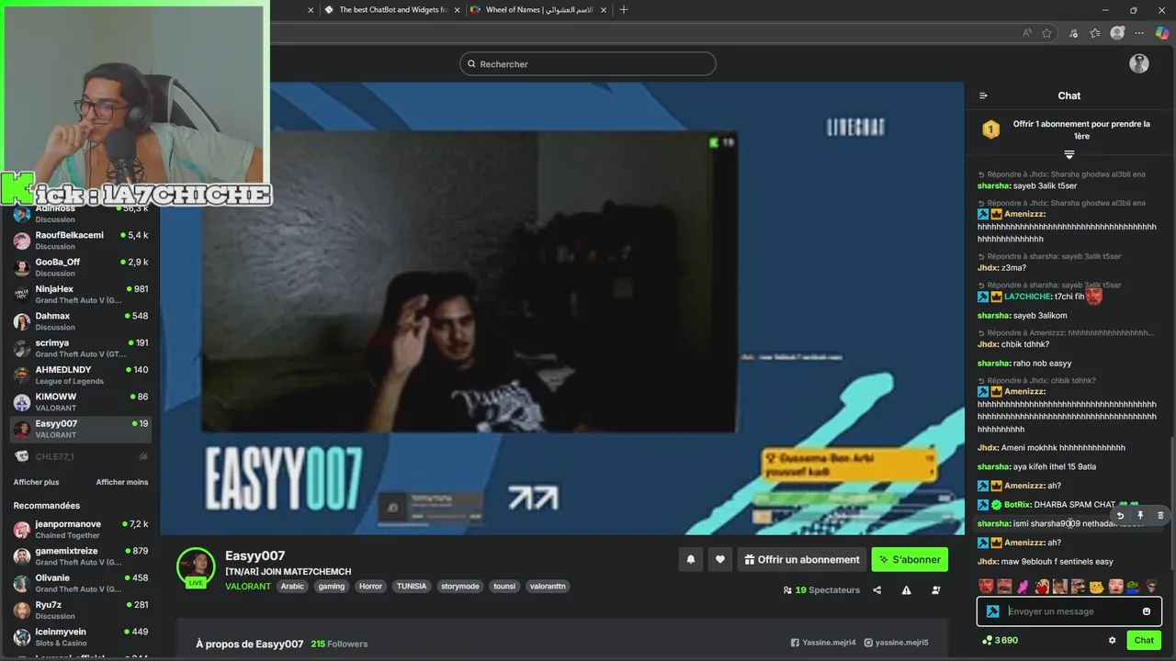Enable notifications with the bell icon
The width and height of the screenshot is (1176, 661).
[691, 559]
